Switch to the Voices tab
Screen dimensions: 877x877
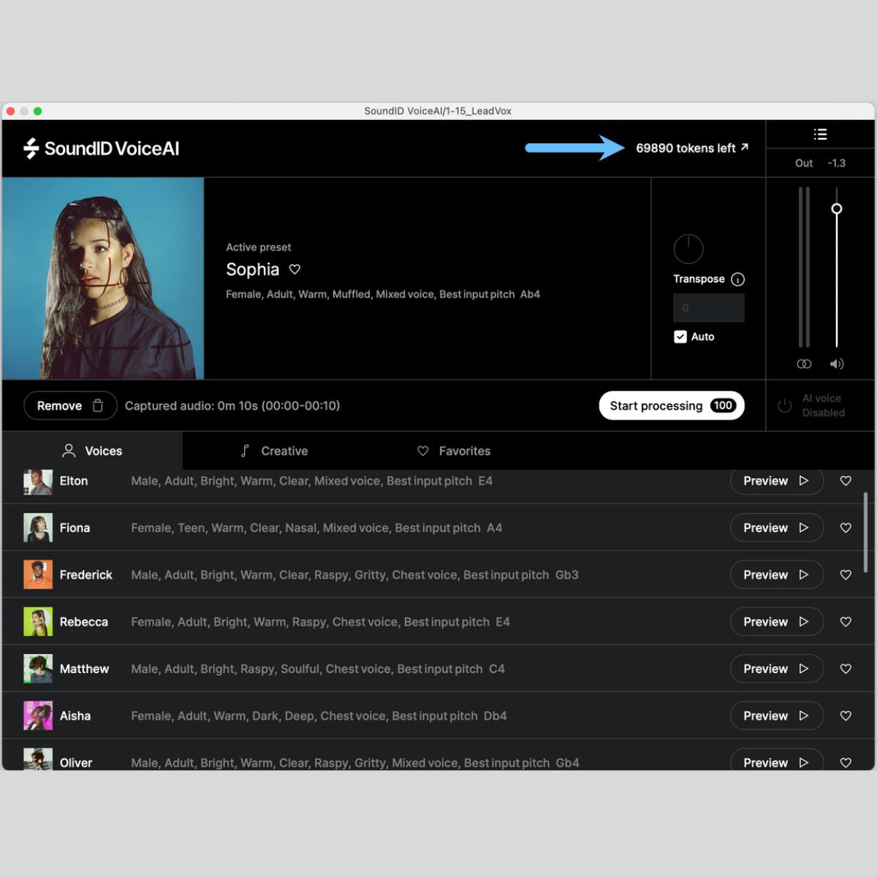(x=92, y=451)
